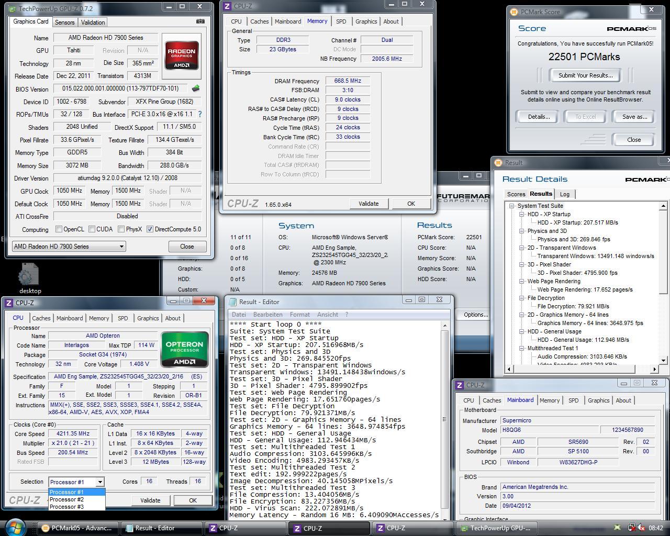
Task: Select Processor #2 in the dropdown list
Action: (x=77, y=499)
